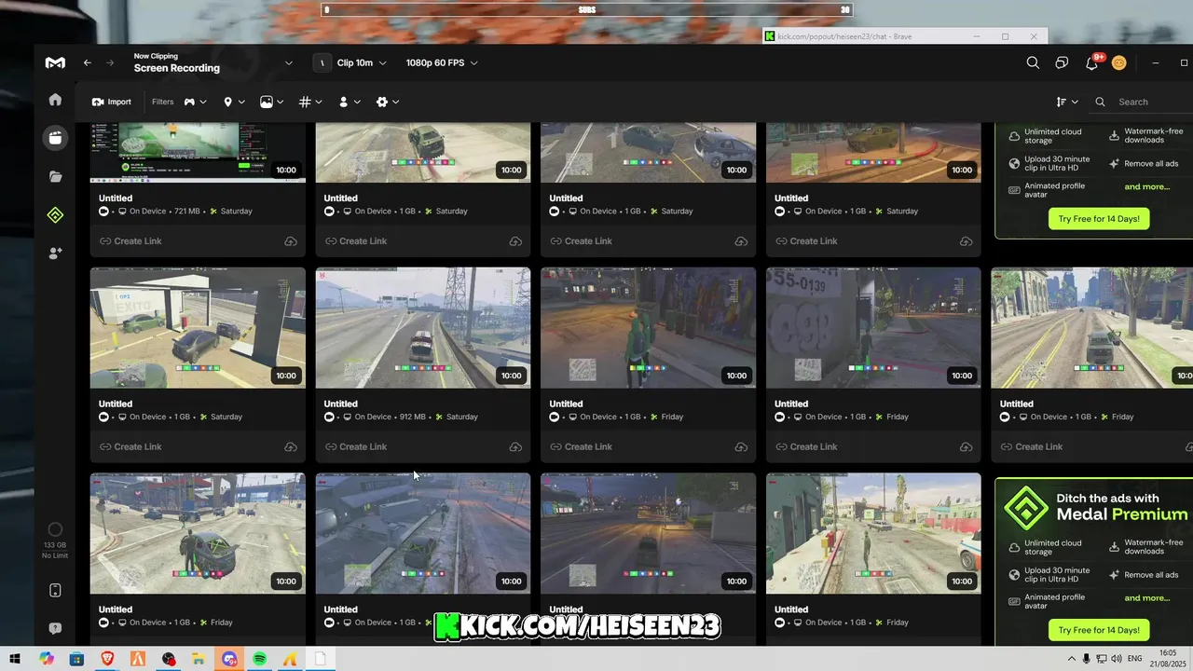
Task: Click the Import button
Action: point(112,102)
